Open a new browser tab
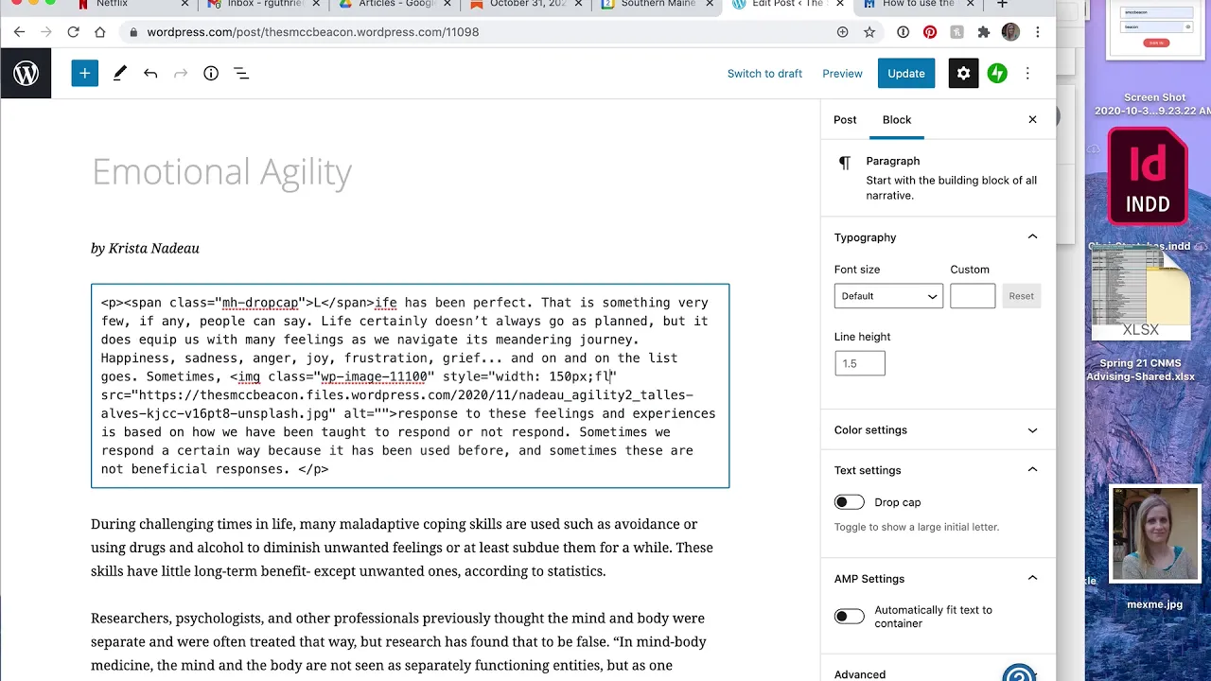This screenshot has height=681, width=1211. pos(1002,5)
